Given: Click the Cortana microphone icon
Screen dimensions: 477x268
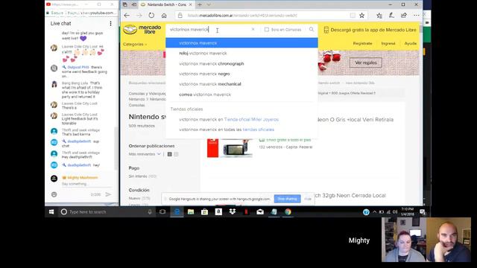Looking at the screenshot, I should 150,211.
